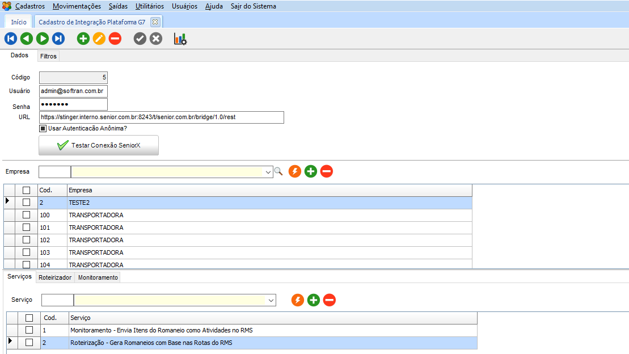Expand the Empresa dropdown list
The width and height of the screenshot is (629, 354).
[x=268, y=172]
